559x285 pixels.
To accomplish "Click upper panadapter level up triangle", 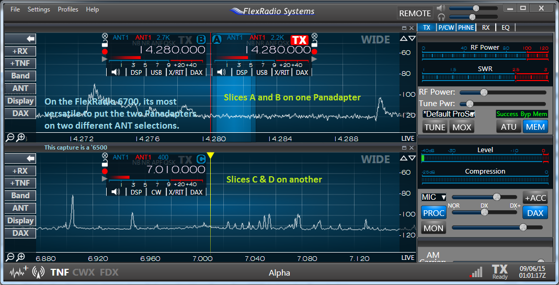I will [404, 39].
